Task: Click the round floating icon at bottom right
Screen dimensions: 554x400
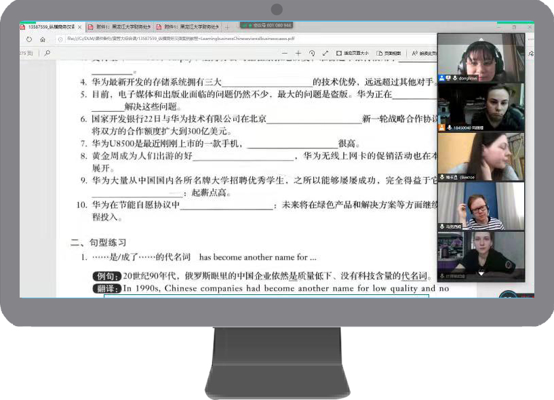Action: [x=508, y=294]
